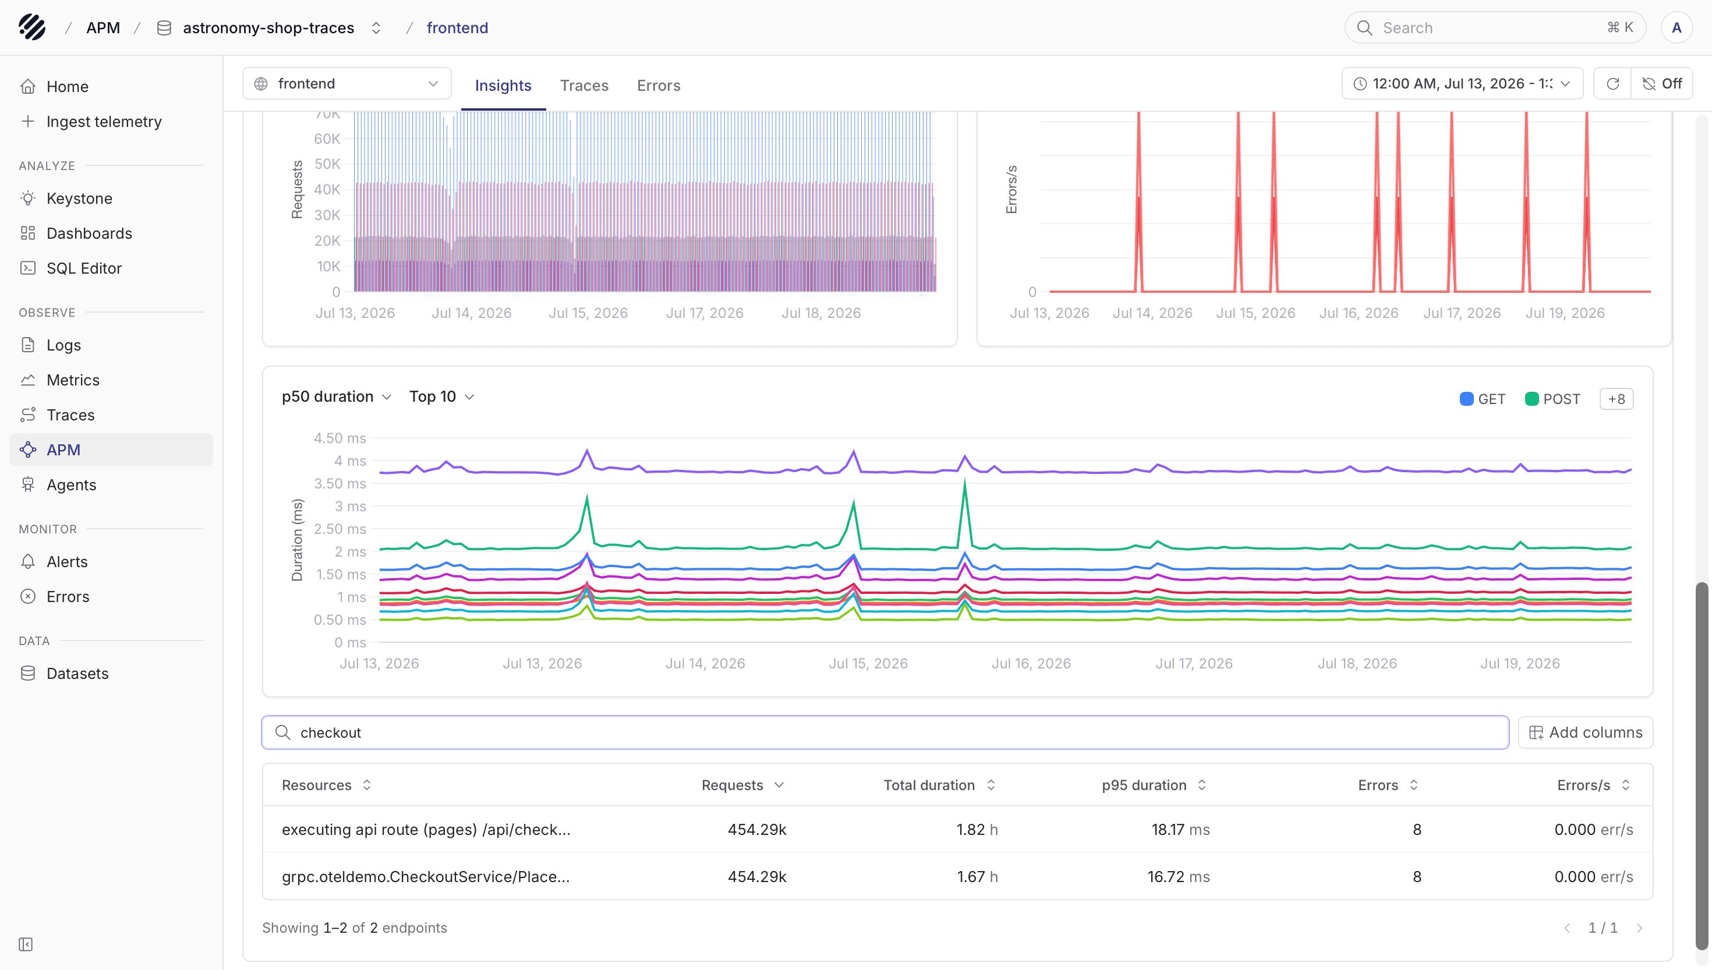
Task: Show the +8 more legend series
Action: coord(1616,399)
